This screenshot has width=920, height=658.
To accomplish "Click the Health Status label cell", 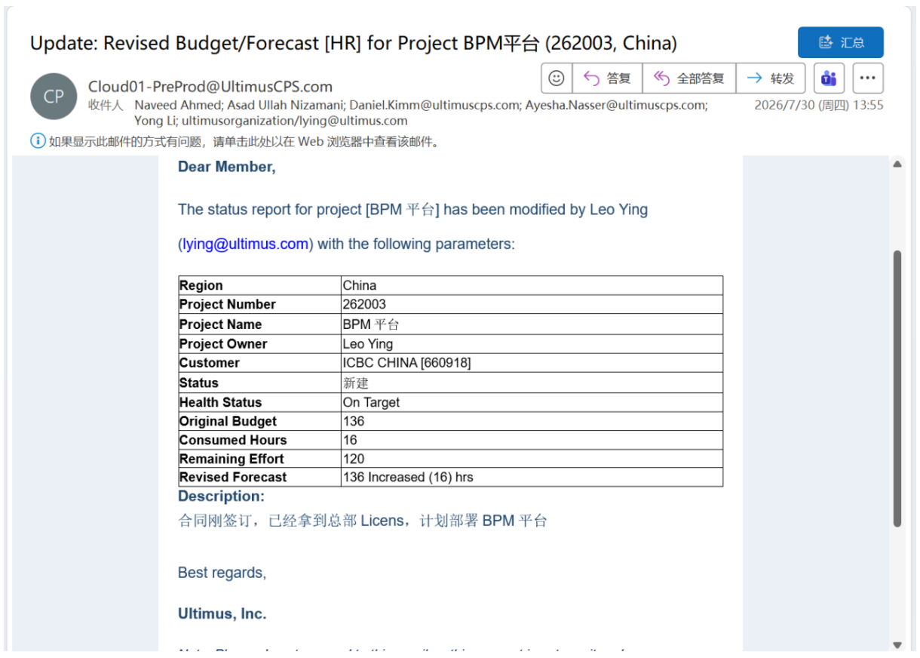I will 259,402.
